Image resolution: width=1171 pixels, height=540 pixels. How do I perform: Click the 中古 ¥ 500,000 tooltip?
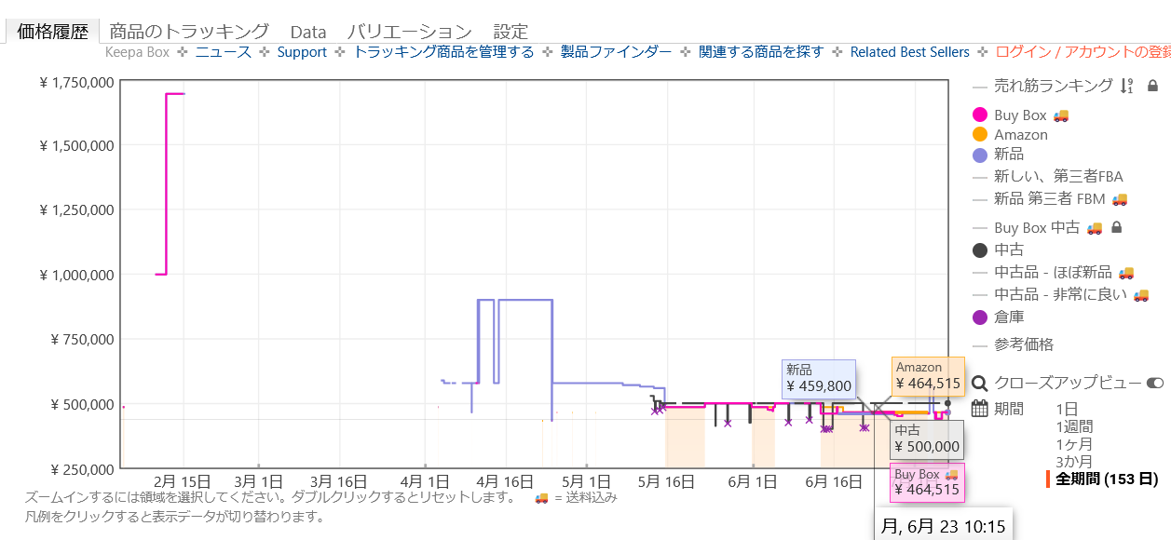tap(927, 439)
